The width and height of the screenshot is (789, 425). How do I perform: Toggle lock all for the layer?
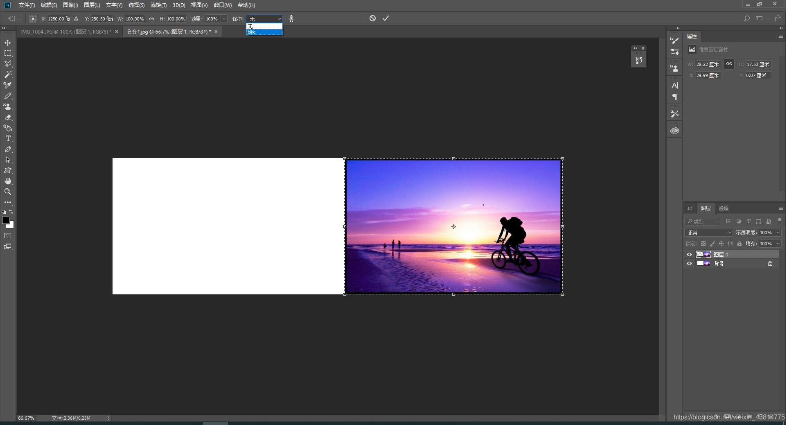(x=739, y=244)
